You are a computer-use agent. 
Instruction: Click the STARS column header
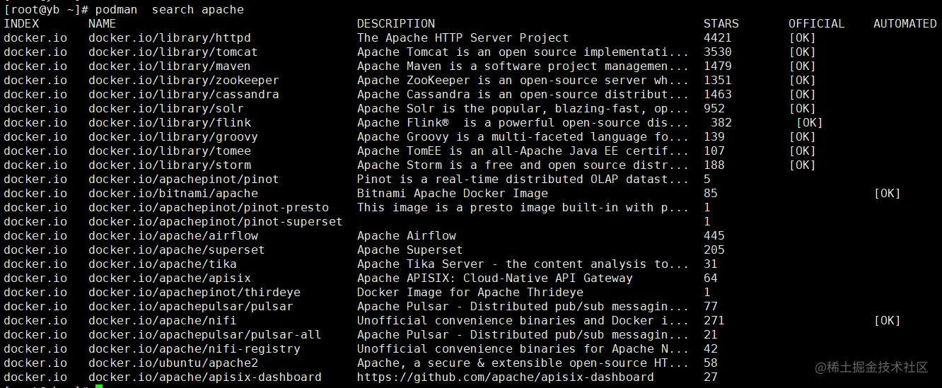721,24
